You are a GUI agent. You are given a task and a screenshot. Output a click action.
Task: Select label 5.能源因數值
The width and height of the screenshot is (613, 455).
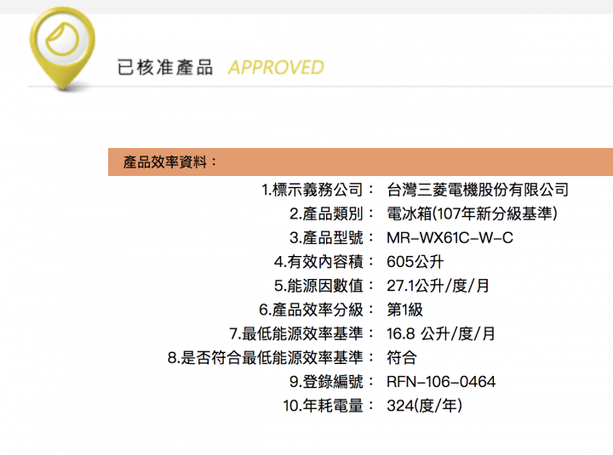point(324,286)
